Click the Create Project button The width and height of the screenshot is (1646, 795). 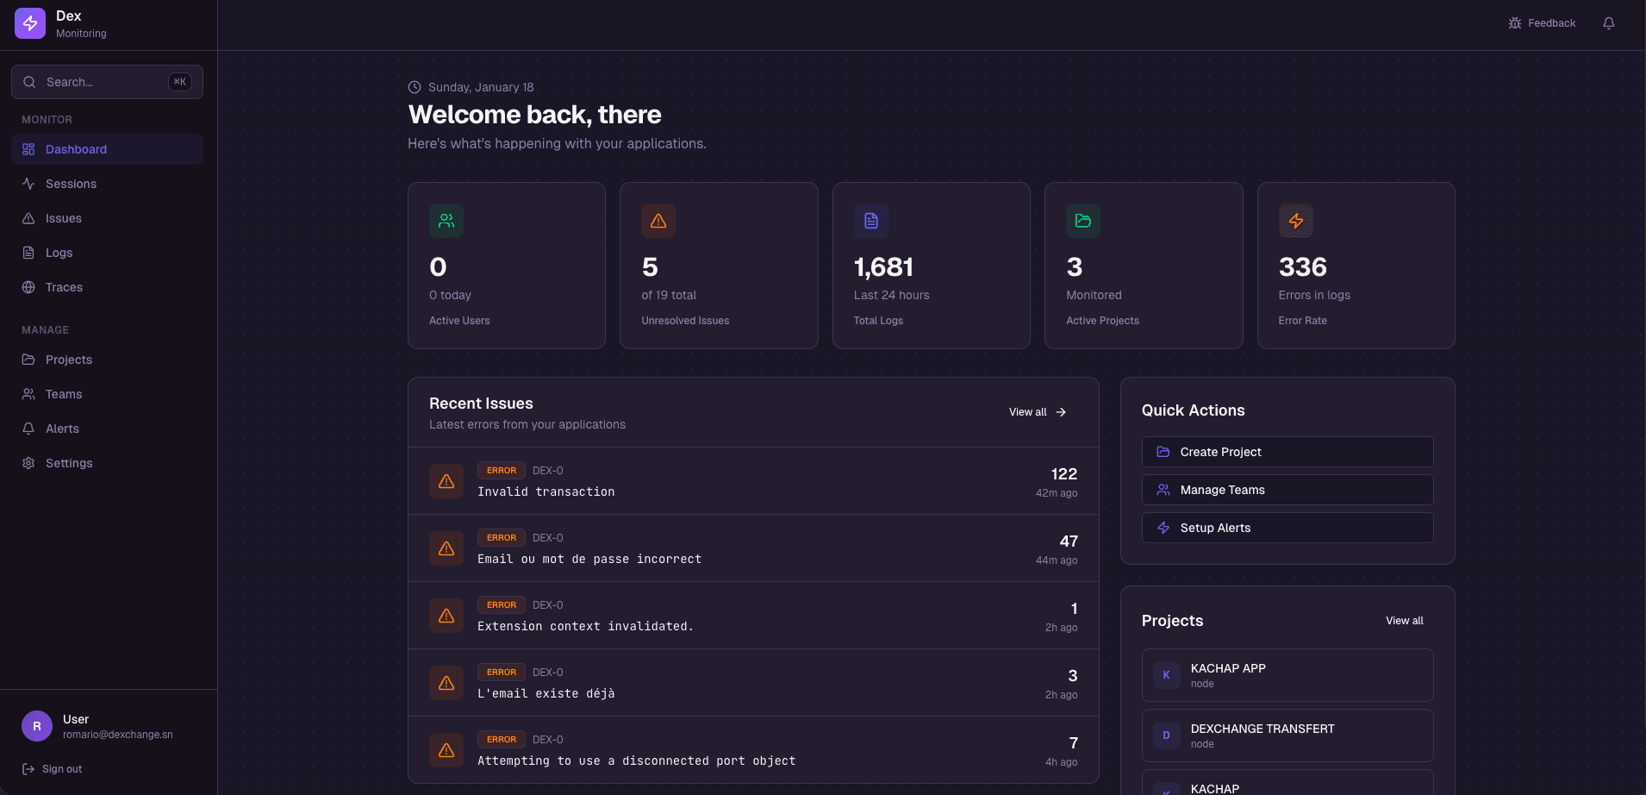[x=1287, y=451]
